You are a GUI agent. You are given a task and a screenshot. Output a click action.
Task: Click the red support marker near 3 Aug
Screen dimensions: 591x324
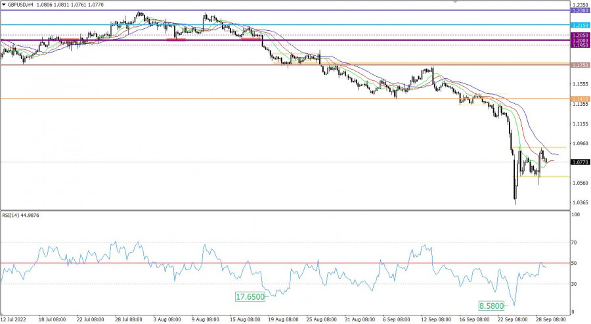[x=176, y=39]
